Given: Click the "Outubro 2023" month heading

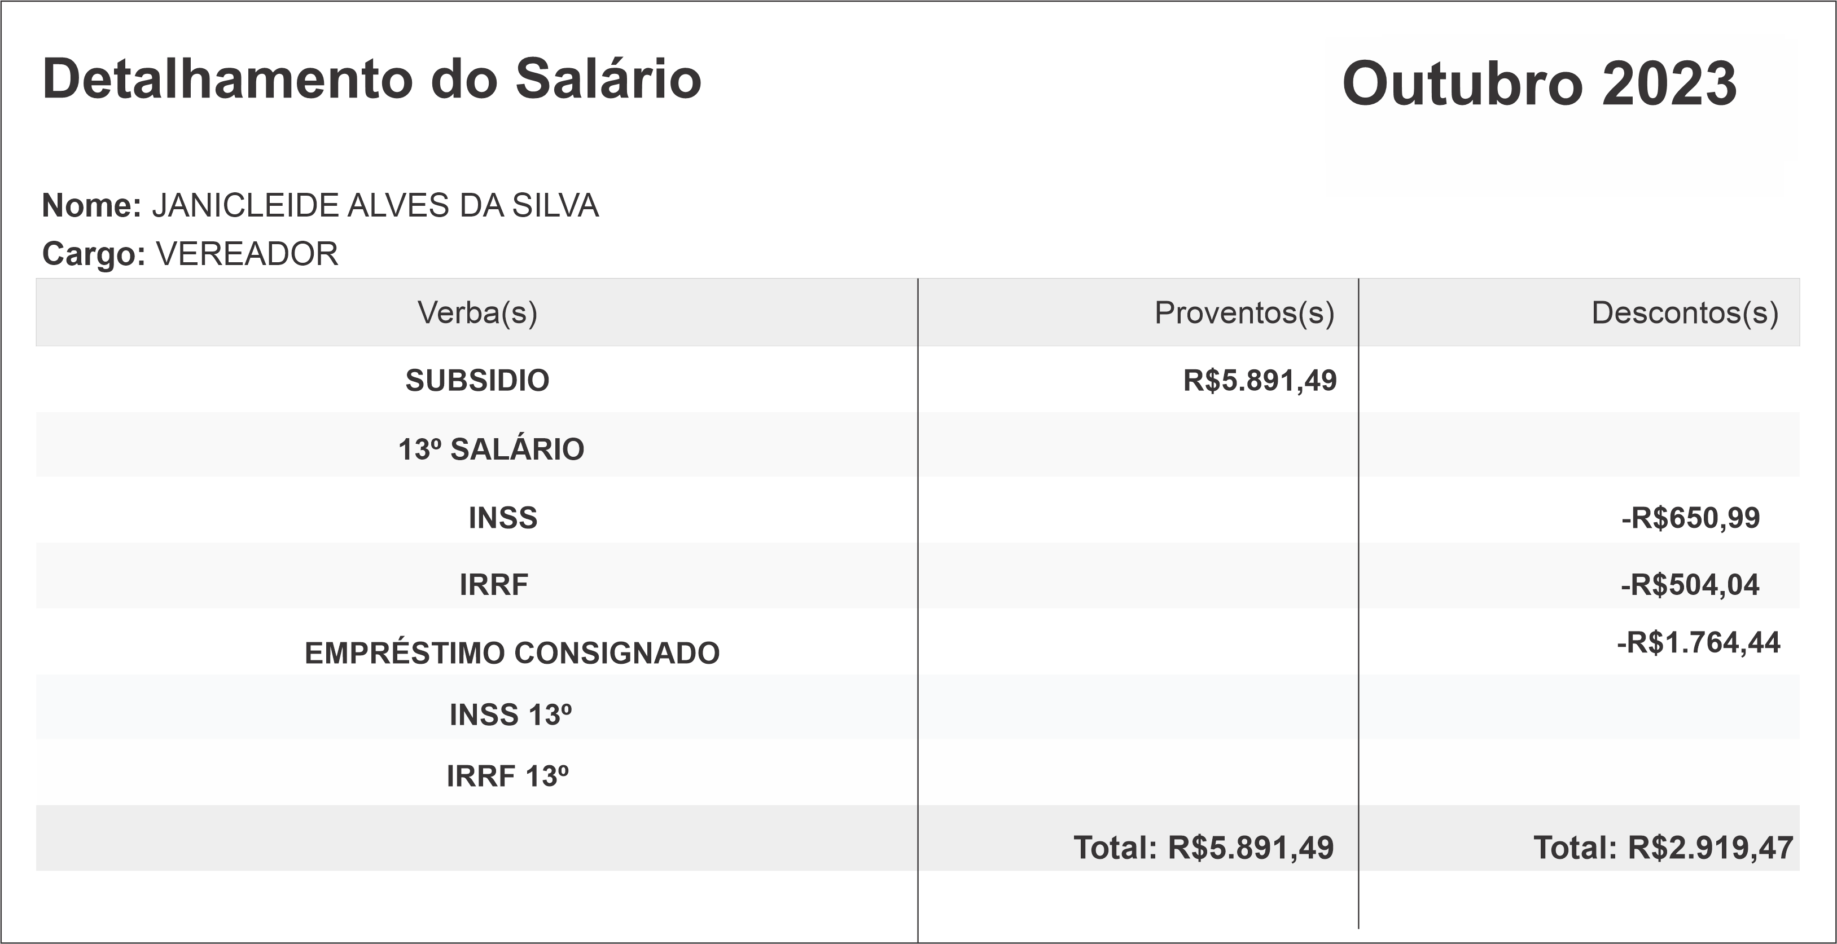Looking at the screenshot, I should pos(1539,84).
